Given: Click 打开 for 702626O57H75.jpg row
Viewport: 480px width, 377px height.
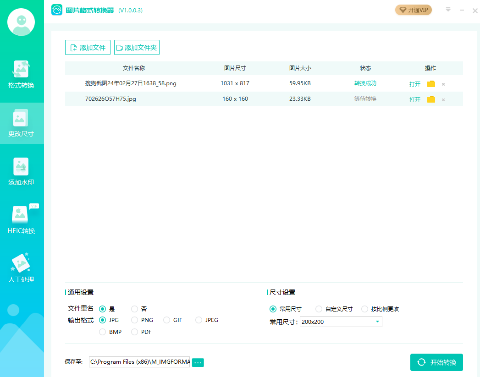Looking at the screenshot, I should click(x=415, y=99).
